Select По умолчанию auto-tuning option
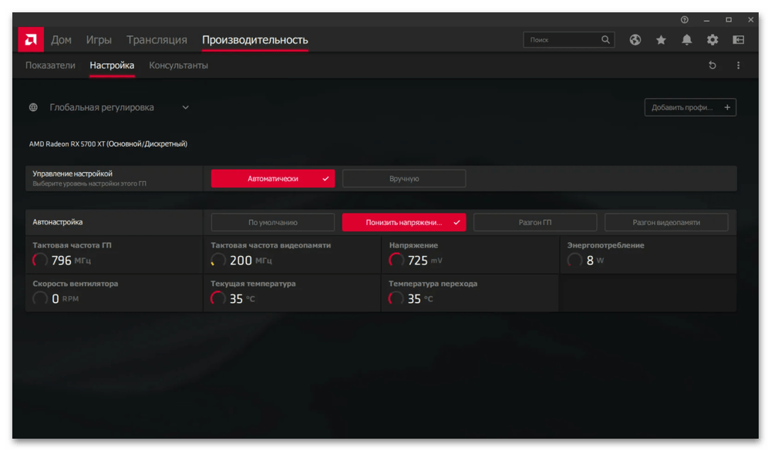 [x=273, y=223]
